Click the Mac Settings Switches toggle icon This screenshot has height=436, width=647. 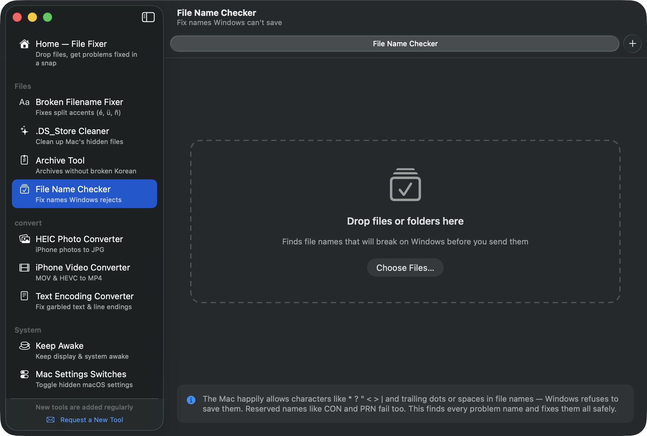(24, 374)
